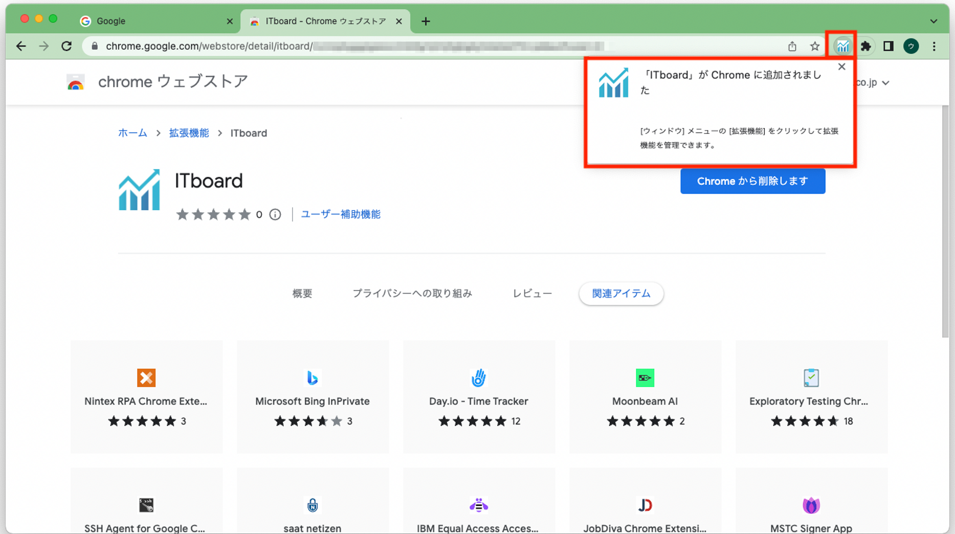955x534 pixels.
Task: Go back to the previous page
Action: pyautogui.click(x=21, y=47)
